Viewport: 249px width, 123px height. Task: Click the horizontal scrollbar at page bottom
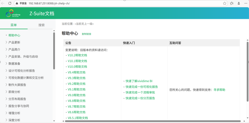[151, 121]
